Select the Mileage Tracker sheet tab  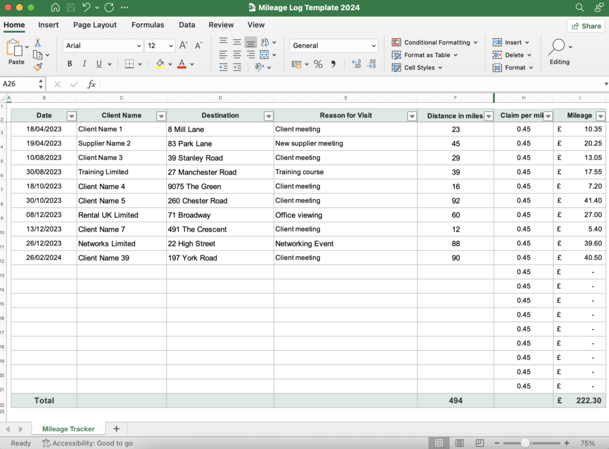(x=68, y=429)
